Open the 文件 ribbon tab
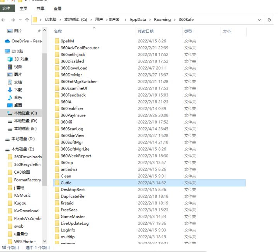This screenshot has width=278, height=252. 7,8
